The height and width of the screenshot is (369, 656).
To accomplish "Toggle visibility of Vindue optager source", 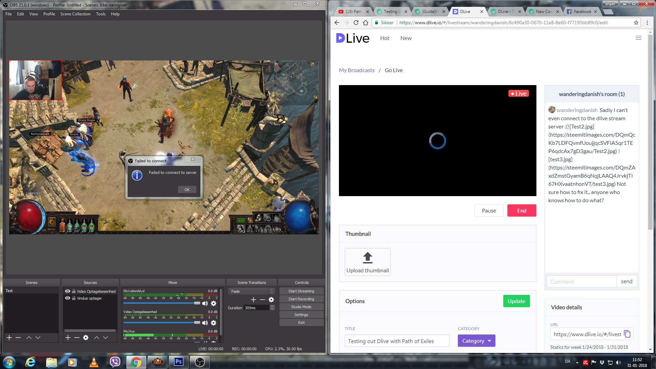I will click(68, 298).
